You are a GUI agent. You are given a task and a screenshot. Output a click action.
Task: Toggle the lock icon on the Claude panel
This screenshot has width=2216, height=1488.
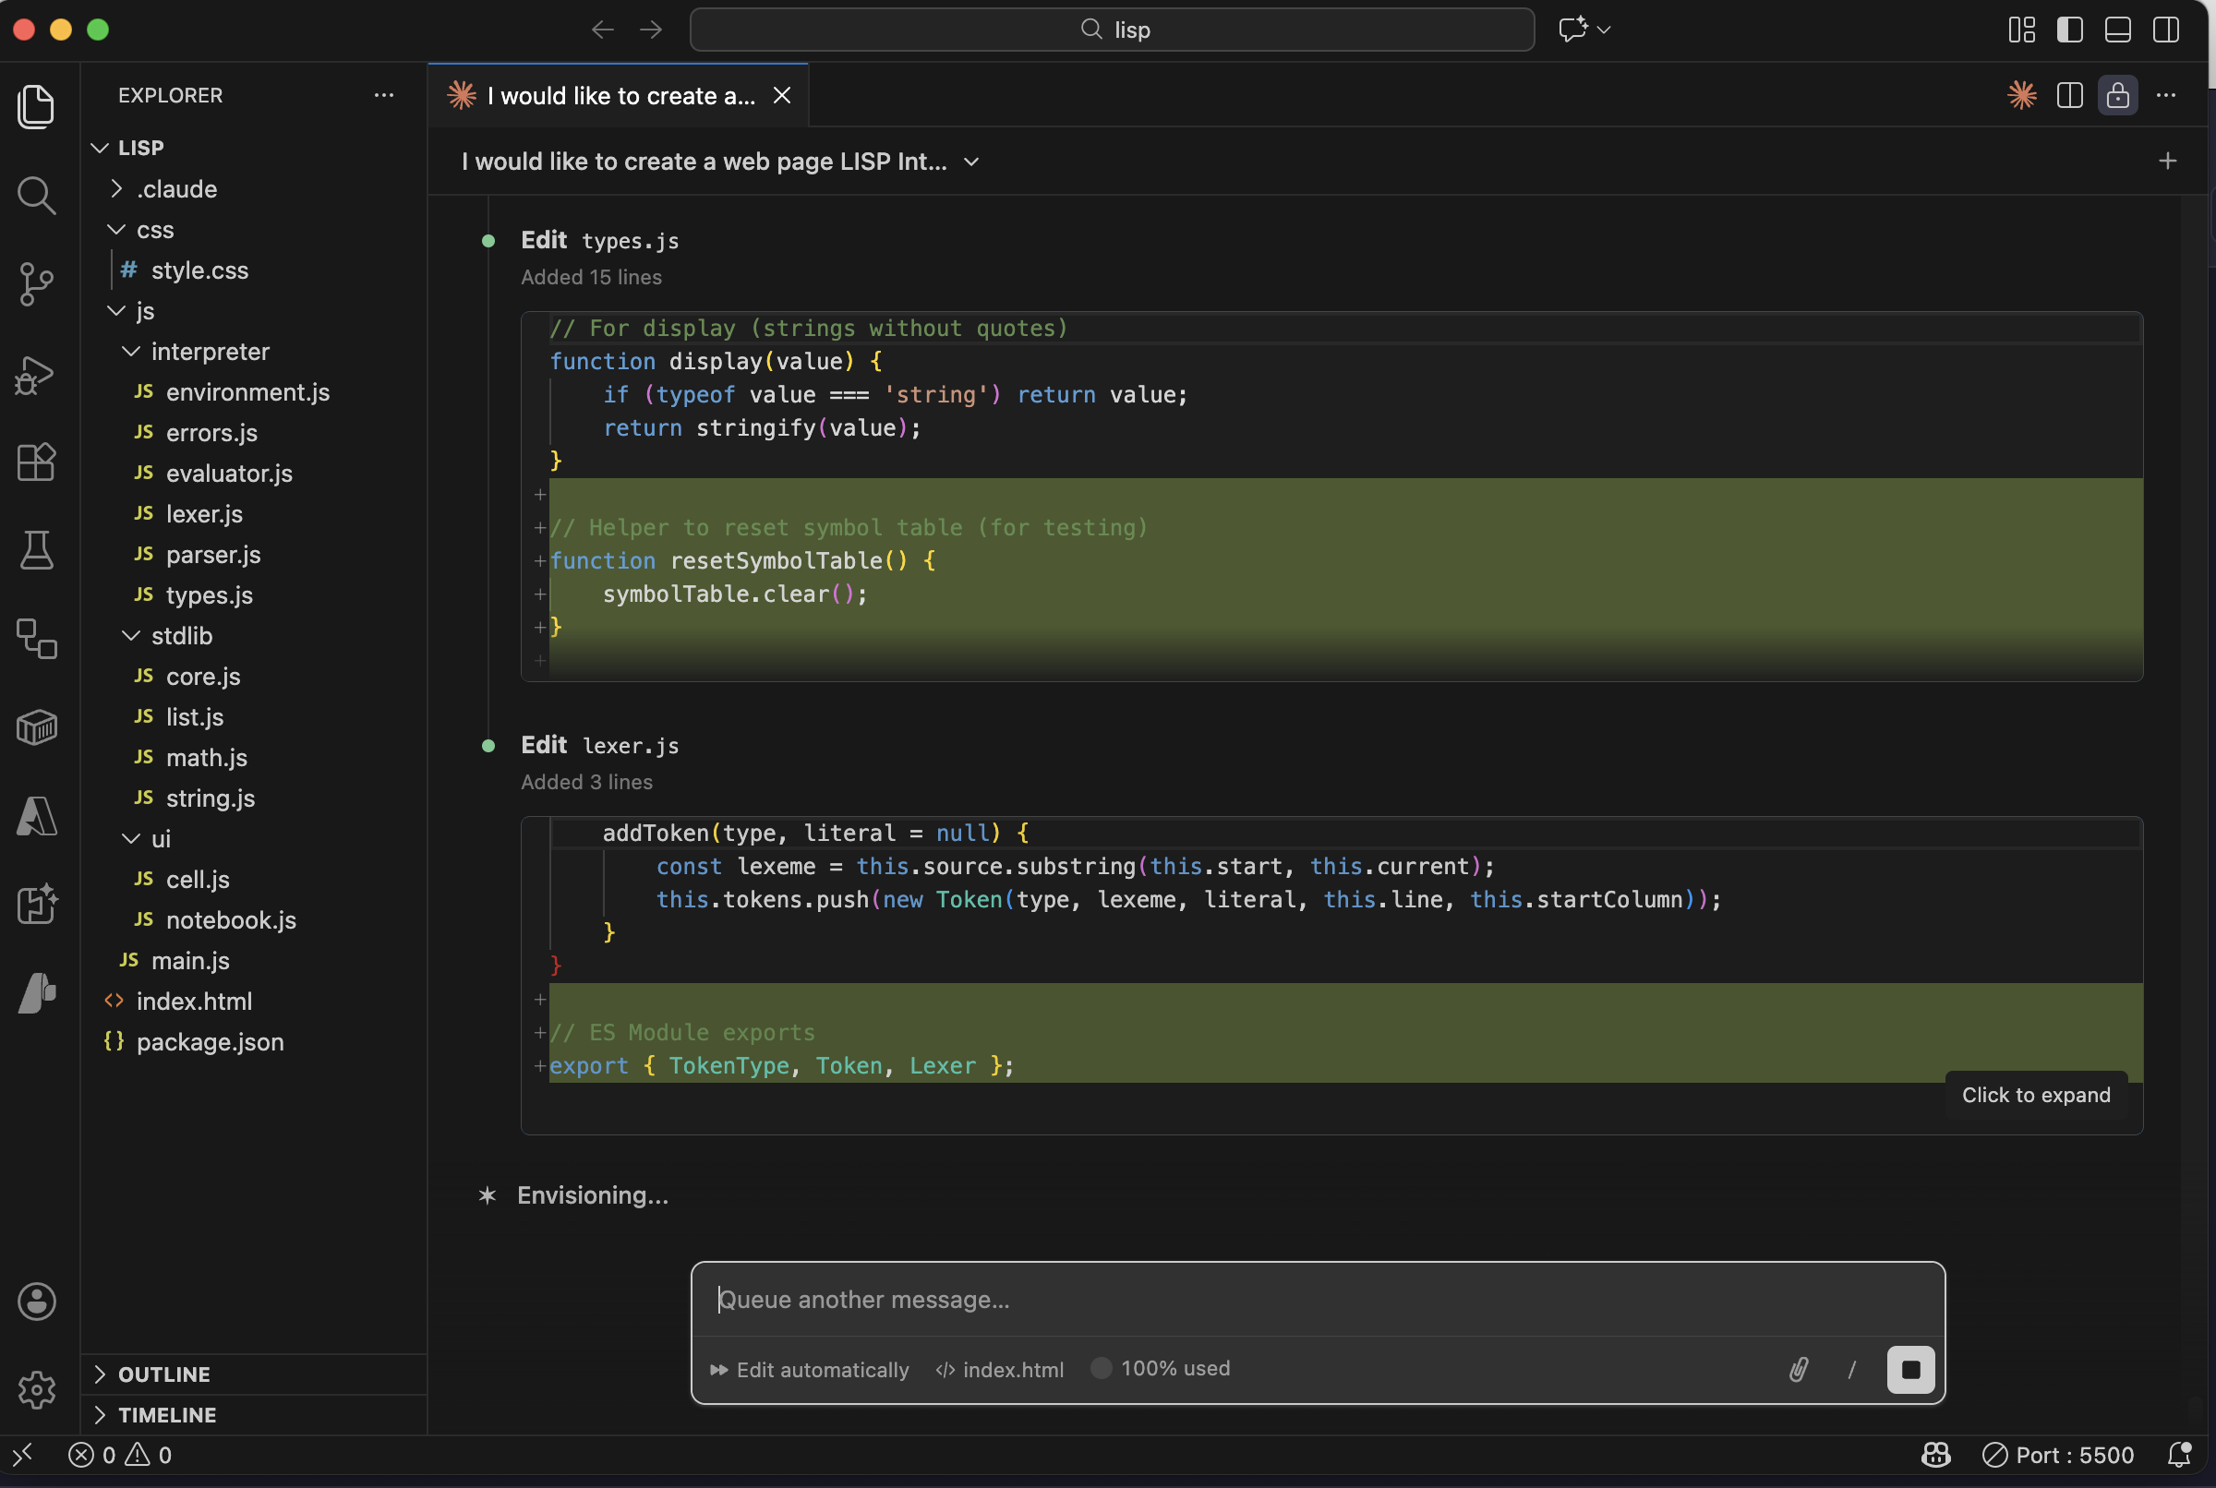click(x=2116, y=95)
